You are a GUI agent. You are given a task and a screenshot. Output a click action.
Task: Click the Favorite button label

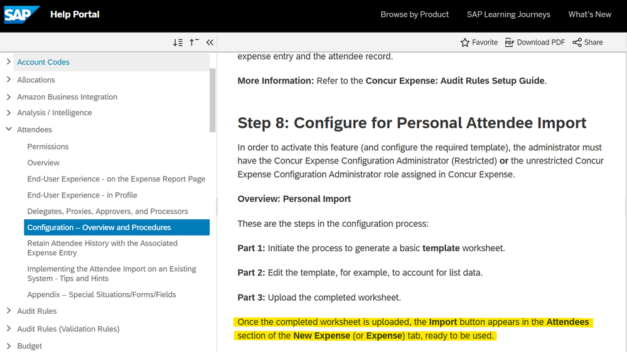pos(485,43)
